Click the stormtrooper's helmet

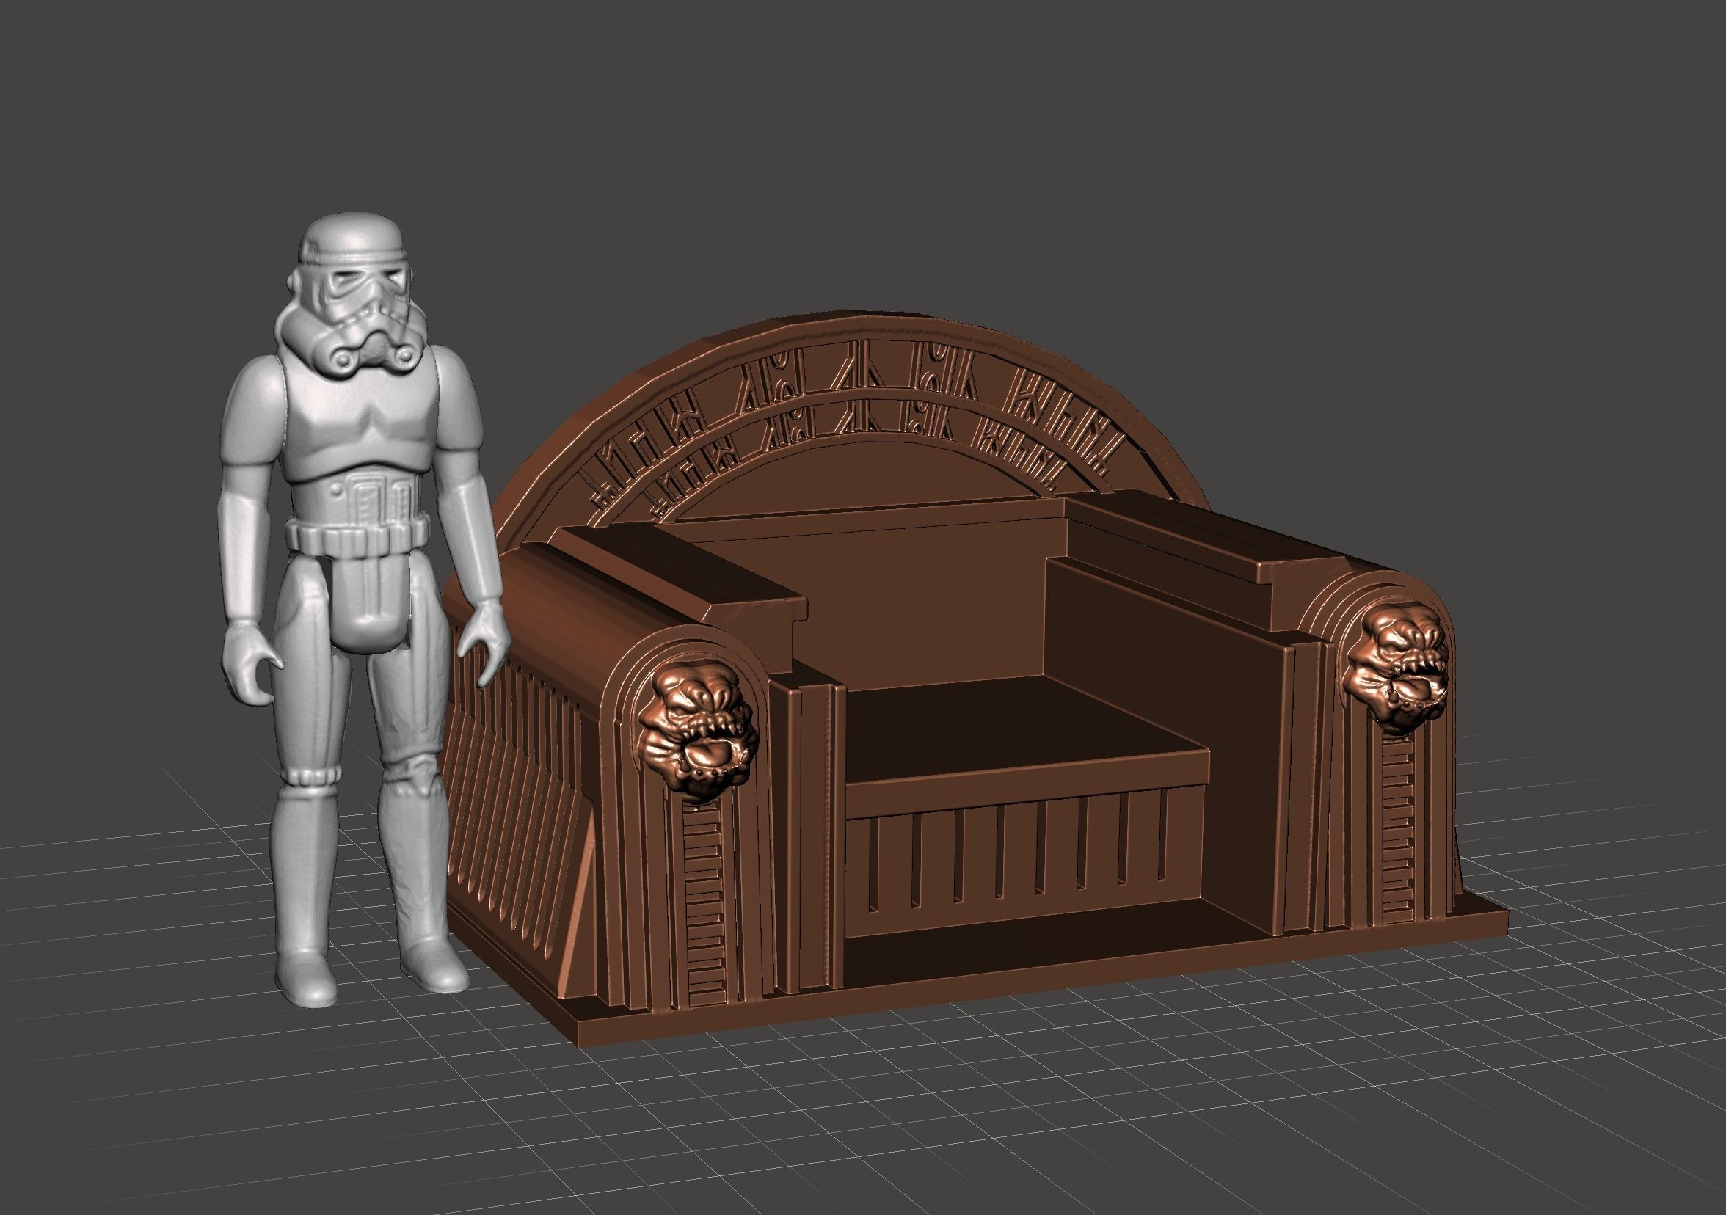pyautogui.click(x=352, y=294)
